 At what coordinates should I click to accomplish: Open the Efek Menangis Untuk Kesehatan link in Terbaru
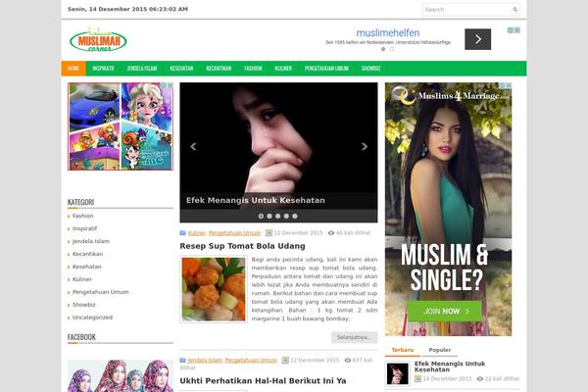(450, 367)
